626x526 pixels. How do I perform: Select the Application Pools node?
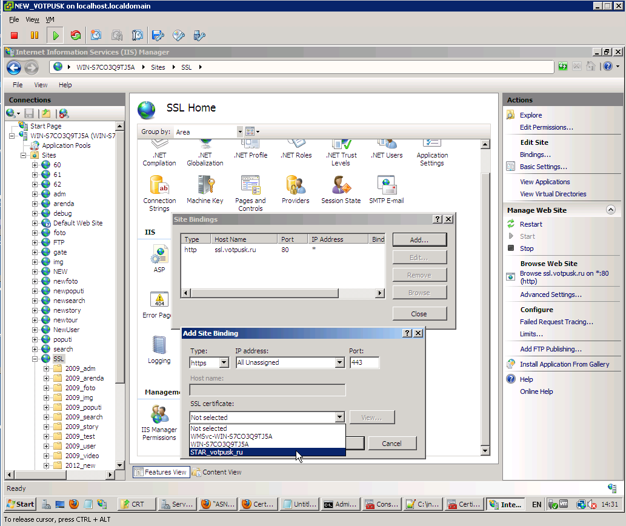pyautogui.click(x=66, y=145)
